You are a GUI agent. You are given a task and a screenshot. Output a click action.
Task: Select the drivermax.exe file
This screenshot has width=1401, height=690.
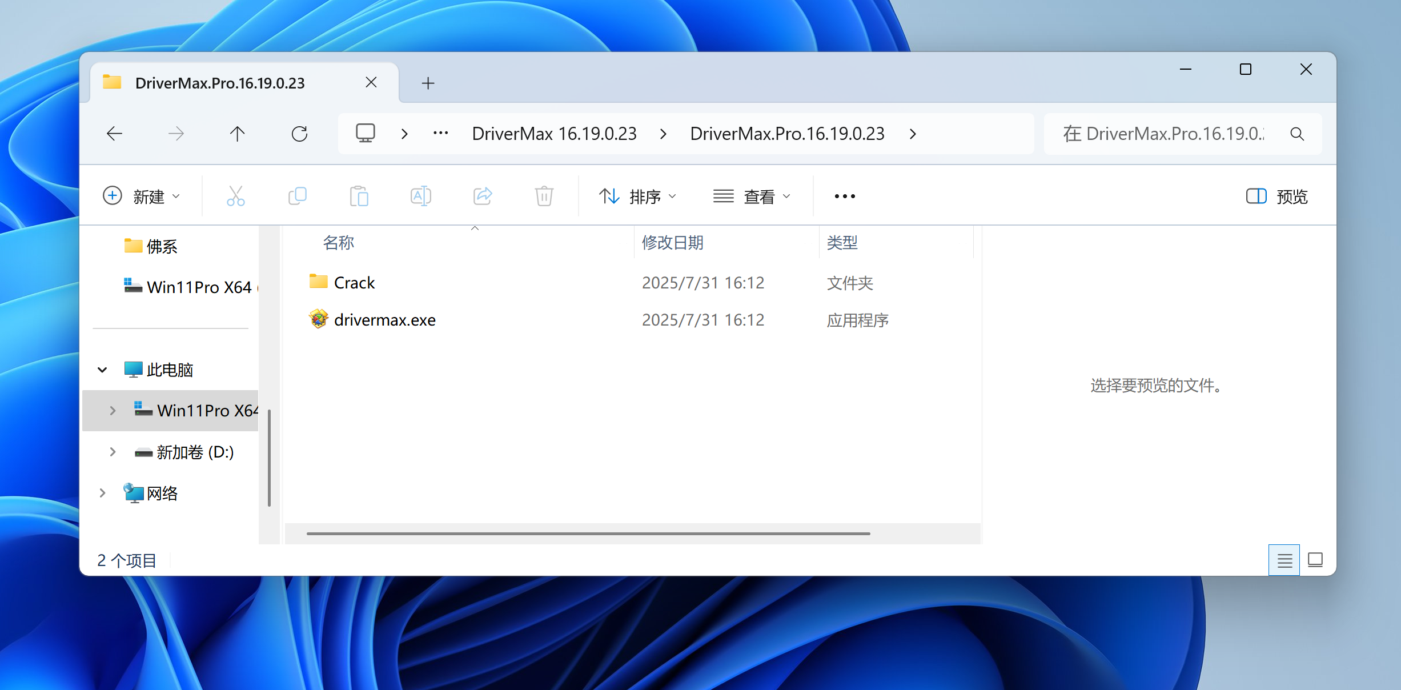(x=384, y=320)
